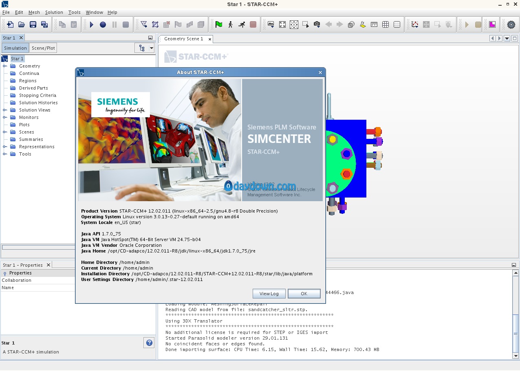Open the Help menu
The height and width of the screenshot is (371, 520).
(x=112, y=12)
